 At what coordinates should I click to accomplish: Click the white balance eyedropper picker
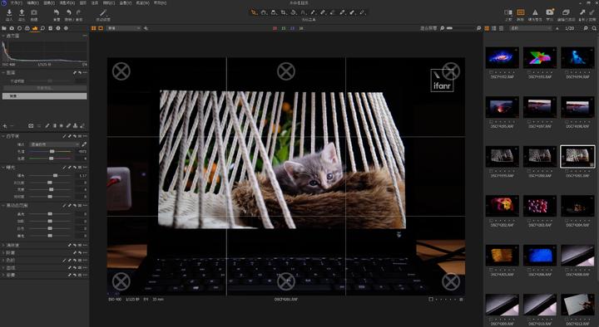tap(84, 144)
